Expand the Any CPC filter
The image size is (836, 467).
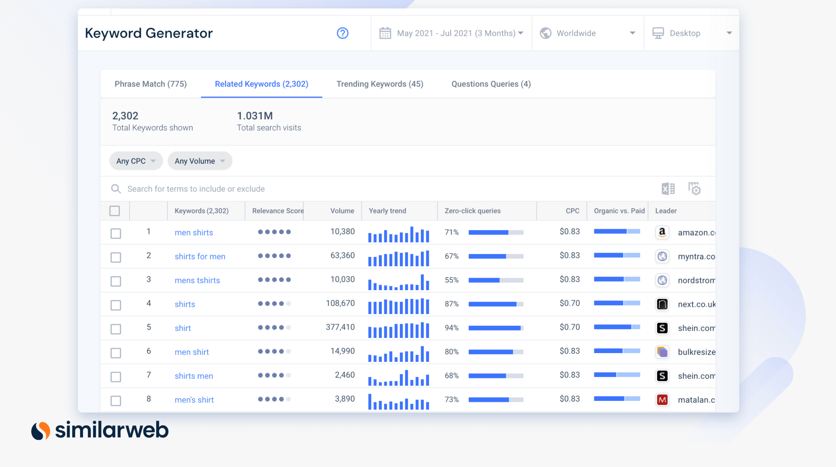(136, 161)
